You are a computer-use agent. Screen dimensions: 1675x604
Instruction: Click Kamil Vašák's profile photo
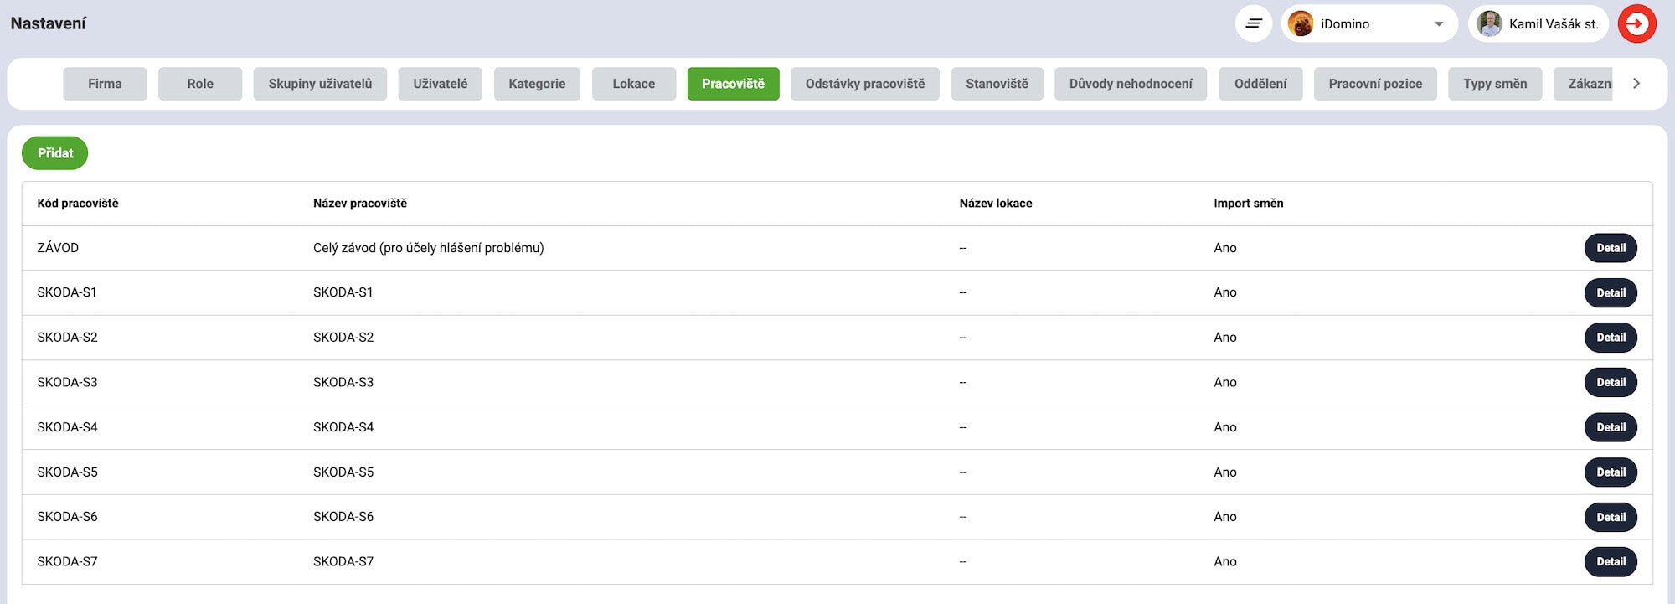(x=1489, y=23)
